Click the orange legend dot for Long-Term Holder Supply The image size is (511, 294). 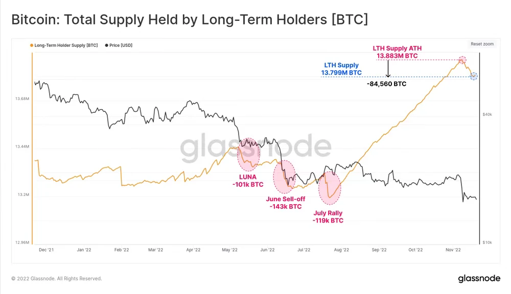point(32,45)
